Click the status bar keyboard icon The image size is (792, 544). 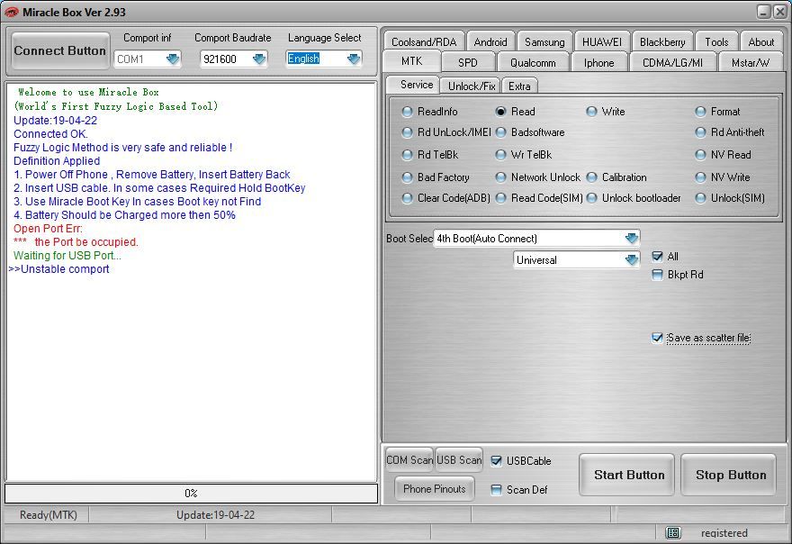point(673,532)
